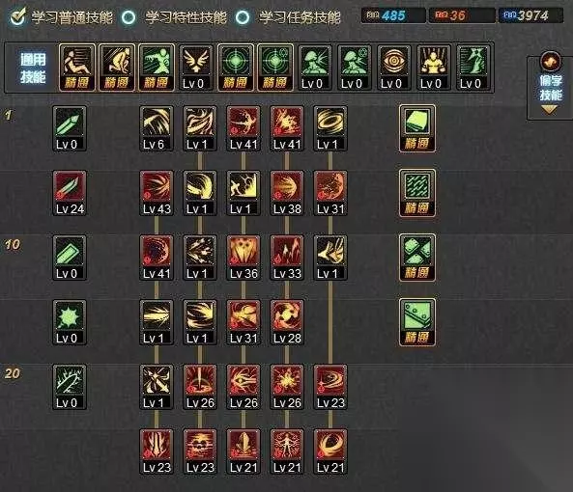The width and height of the screenshot is (573, 492).
Task: Select the Lv 38 skill icon
Action: pos(287,193)
